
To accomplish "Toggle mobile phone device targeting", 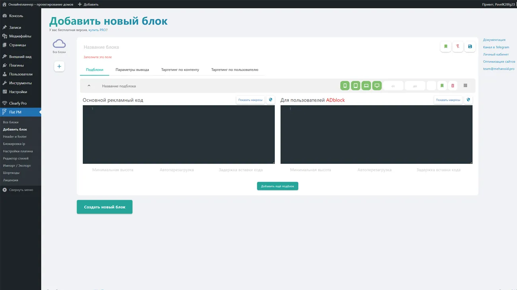I will tap(345, 86).
